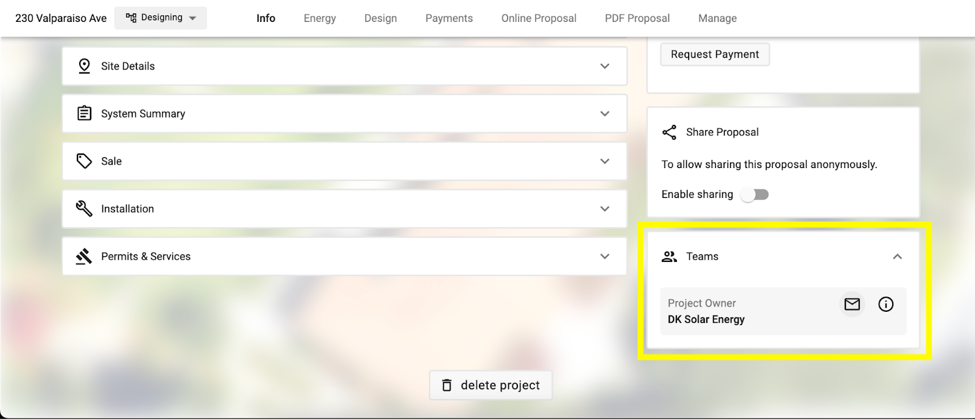975x419 pixels.
Task: Toggle the Enable sharing switch
Action: pyautogui.click(x=755, y=194)
